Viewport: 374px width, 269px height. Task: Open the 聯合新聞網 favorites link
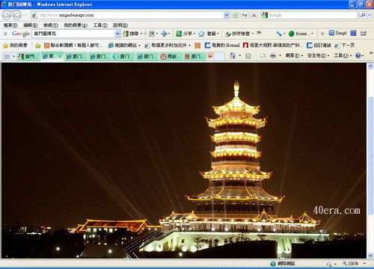click(73, 46)
